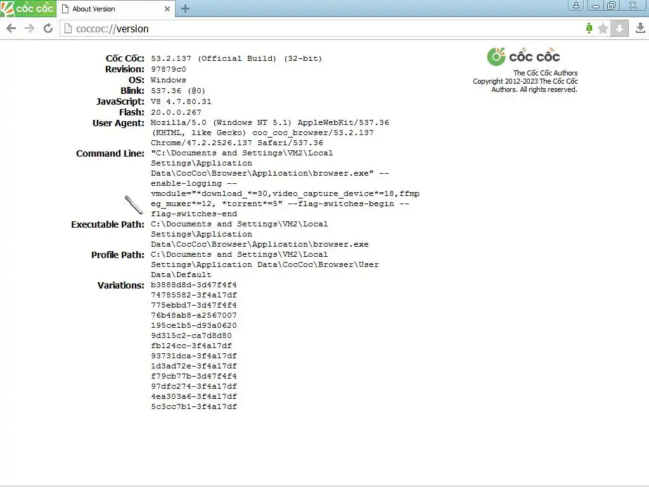Click variation 'f79cb77b-3d47f4f4'
Viewport: 649px width, 487px height.
tap(194, 377)
